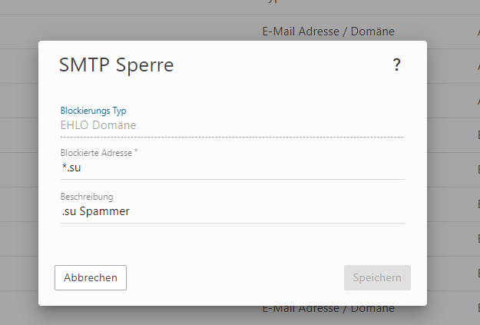Viewport: 480px width, 325px height.
Task: Focus the Blockierte Adresse input field
Action: (x=230, y=167)
